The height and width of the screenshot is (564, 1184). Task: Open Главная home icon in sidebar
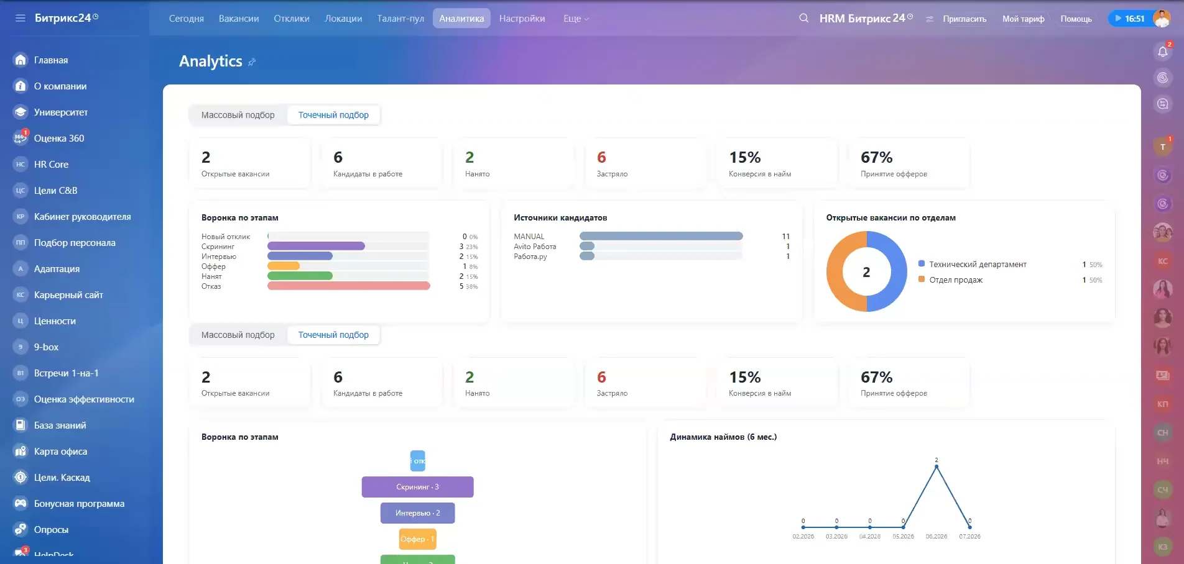(x=21, y=60)
